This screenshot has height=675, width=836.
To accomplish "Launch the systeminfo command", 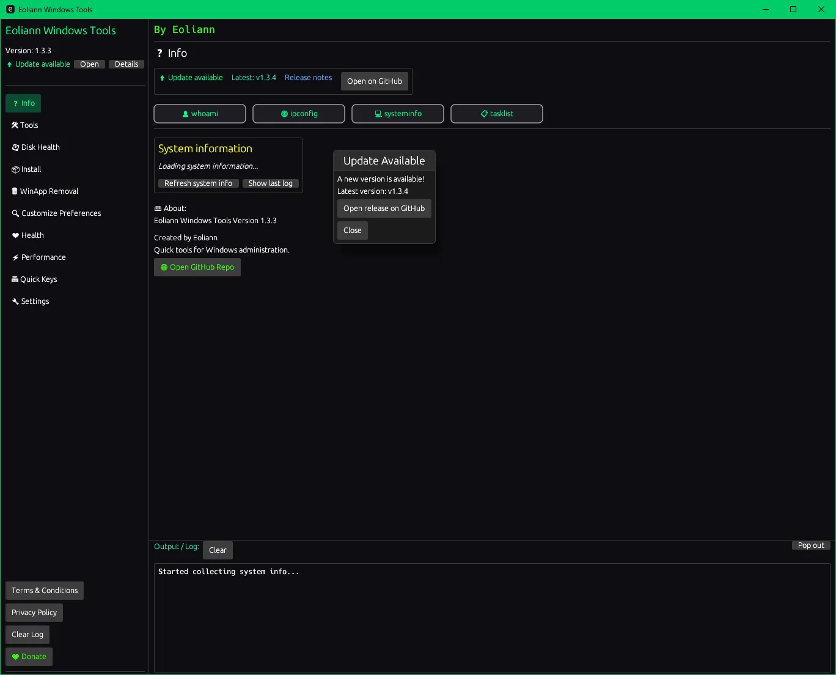I will pos(398,114).
